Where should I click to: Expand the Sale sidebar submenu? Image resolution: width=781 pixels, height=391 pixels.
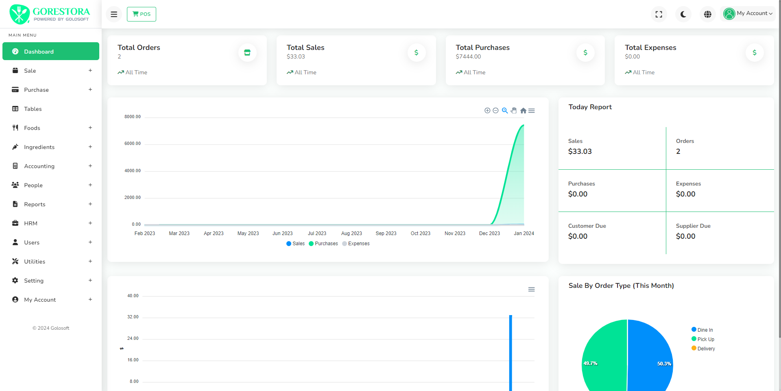pos(51,71)
